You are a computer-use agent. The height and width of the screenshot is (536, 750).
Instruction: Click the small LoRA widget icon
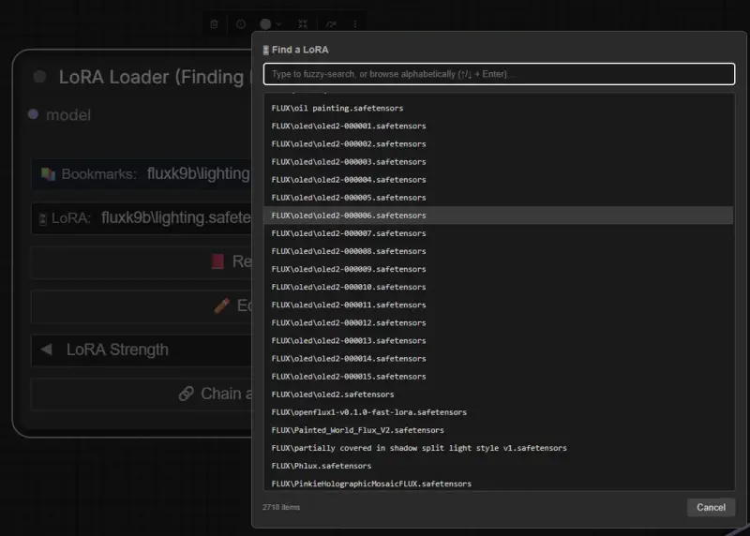click(42, 219)
